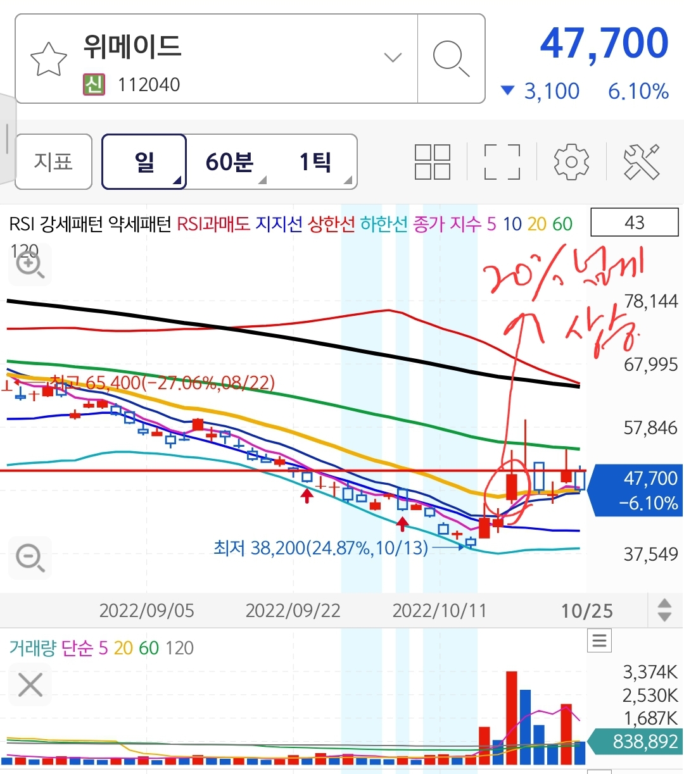The width and height of the screenshot is (684, 774).
Task: Click the 최고 65,400 high price annotation
Action: (163, 383)
